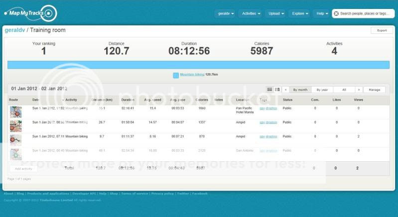Viewport: 398px width, 217px height.
Task: Sort by Duration column header
Action: (128, 100)
